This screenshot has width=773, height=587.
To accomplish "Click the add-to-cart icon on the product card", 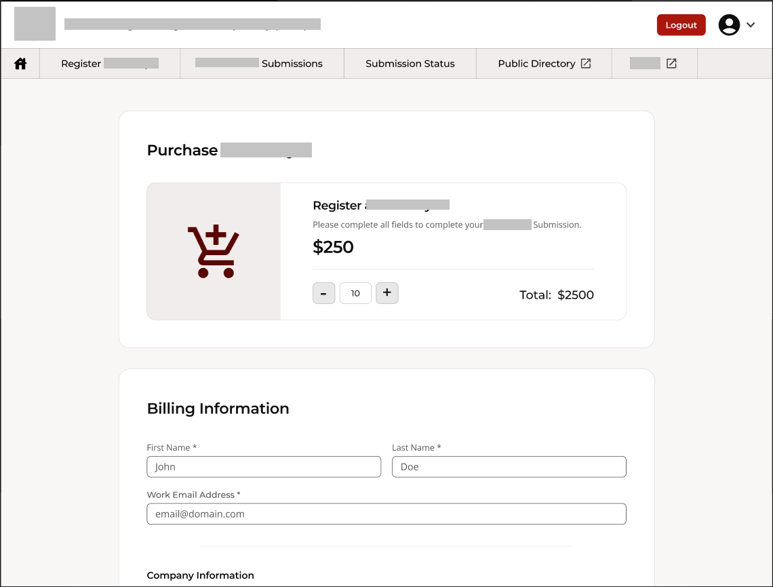I will tap(213, 250).
